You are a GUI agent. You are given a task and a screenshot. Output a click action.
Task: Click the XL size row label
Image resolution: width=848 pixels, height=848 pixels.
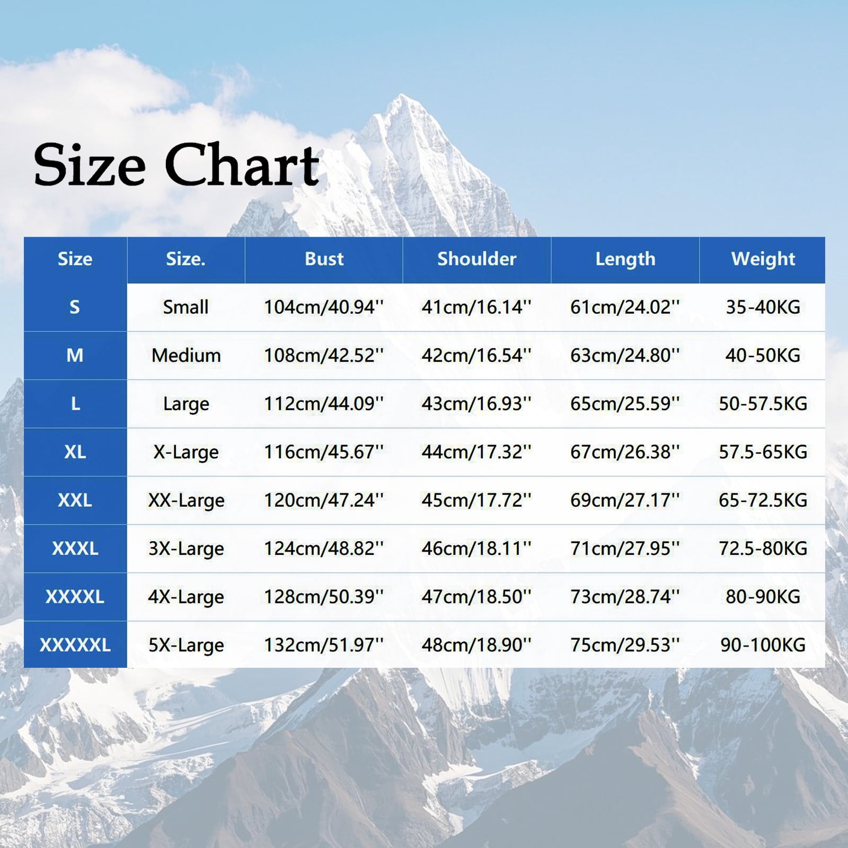[x=75, y=452]
